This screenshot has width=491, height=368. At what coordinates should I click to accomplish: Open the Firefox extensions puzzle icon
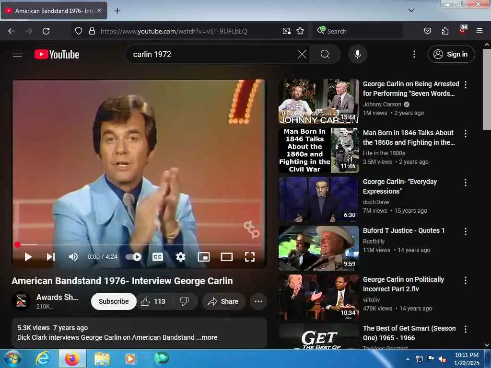[445, 31]
